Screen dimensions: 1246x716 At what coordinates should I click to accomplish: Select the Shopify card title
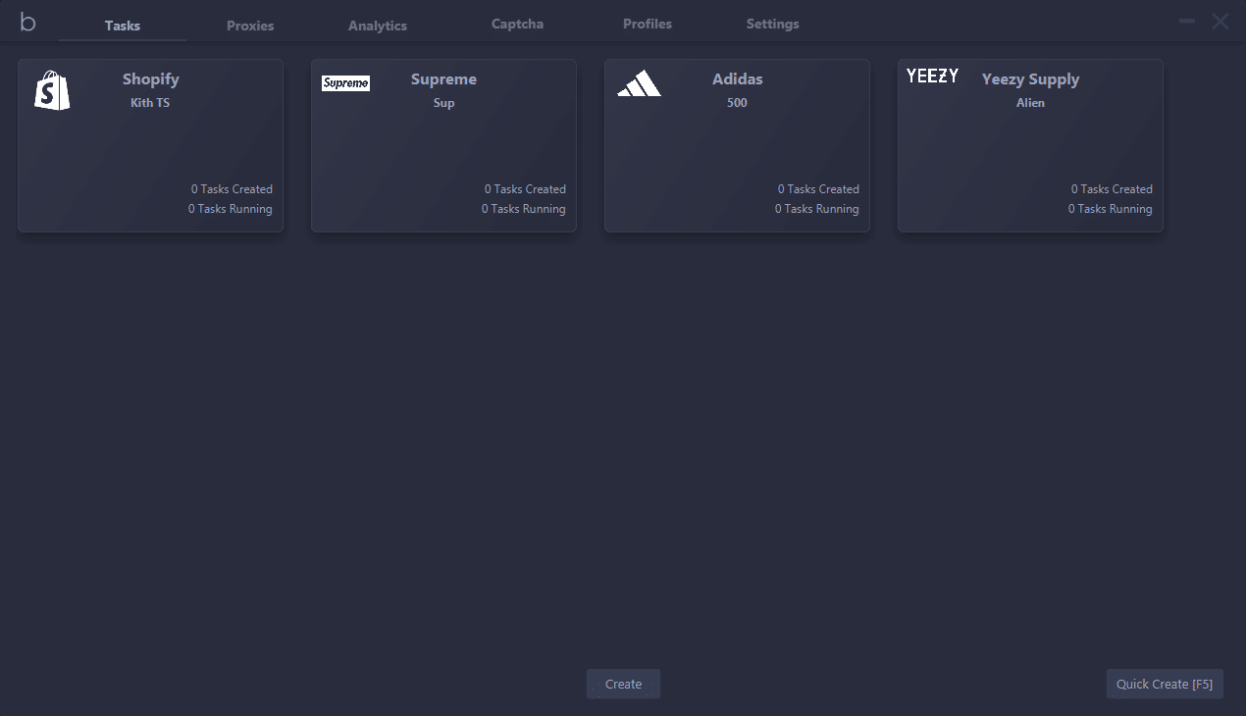[x=151, y=79]
